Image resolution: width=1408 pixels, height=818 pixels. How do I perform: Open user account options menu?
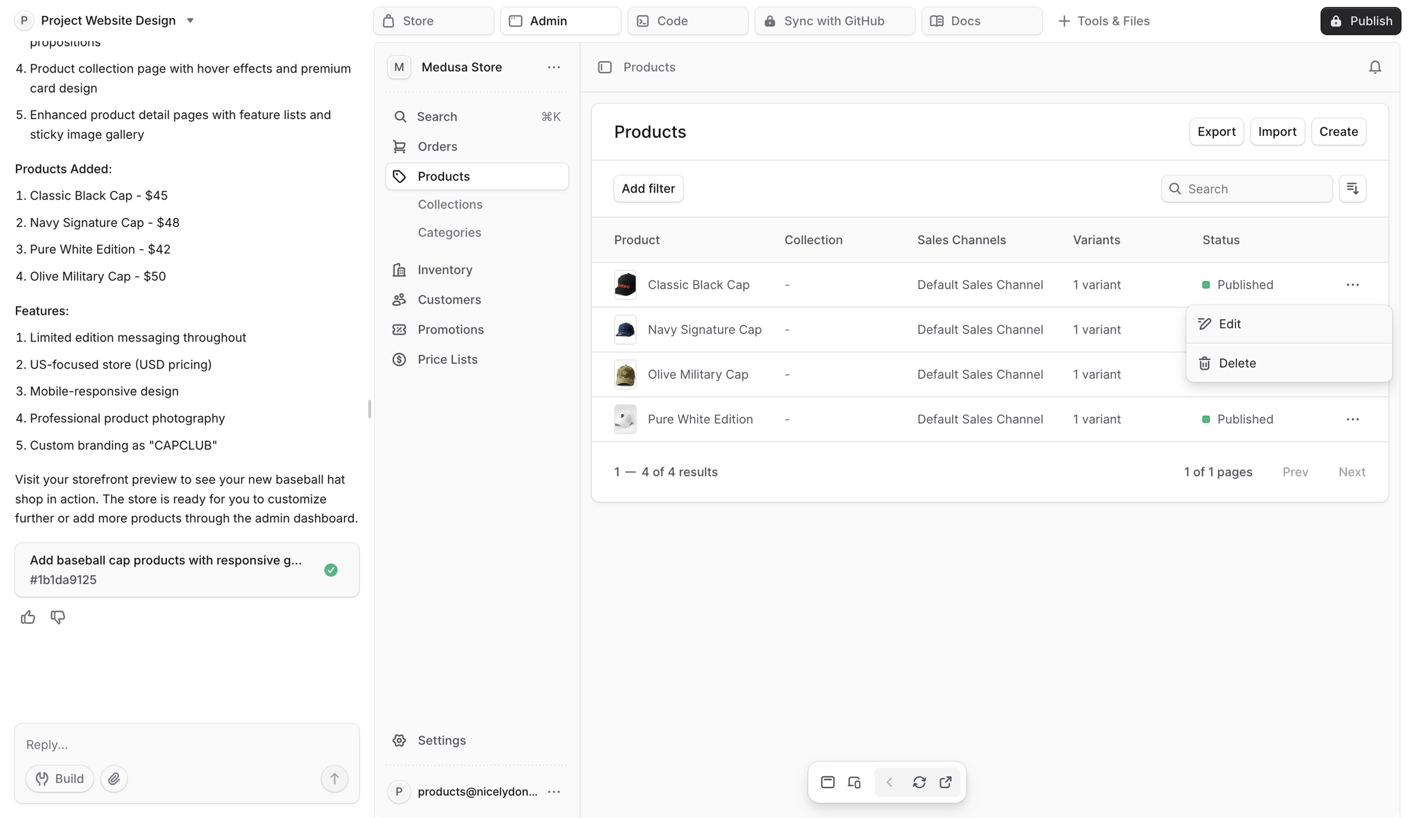553,791
